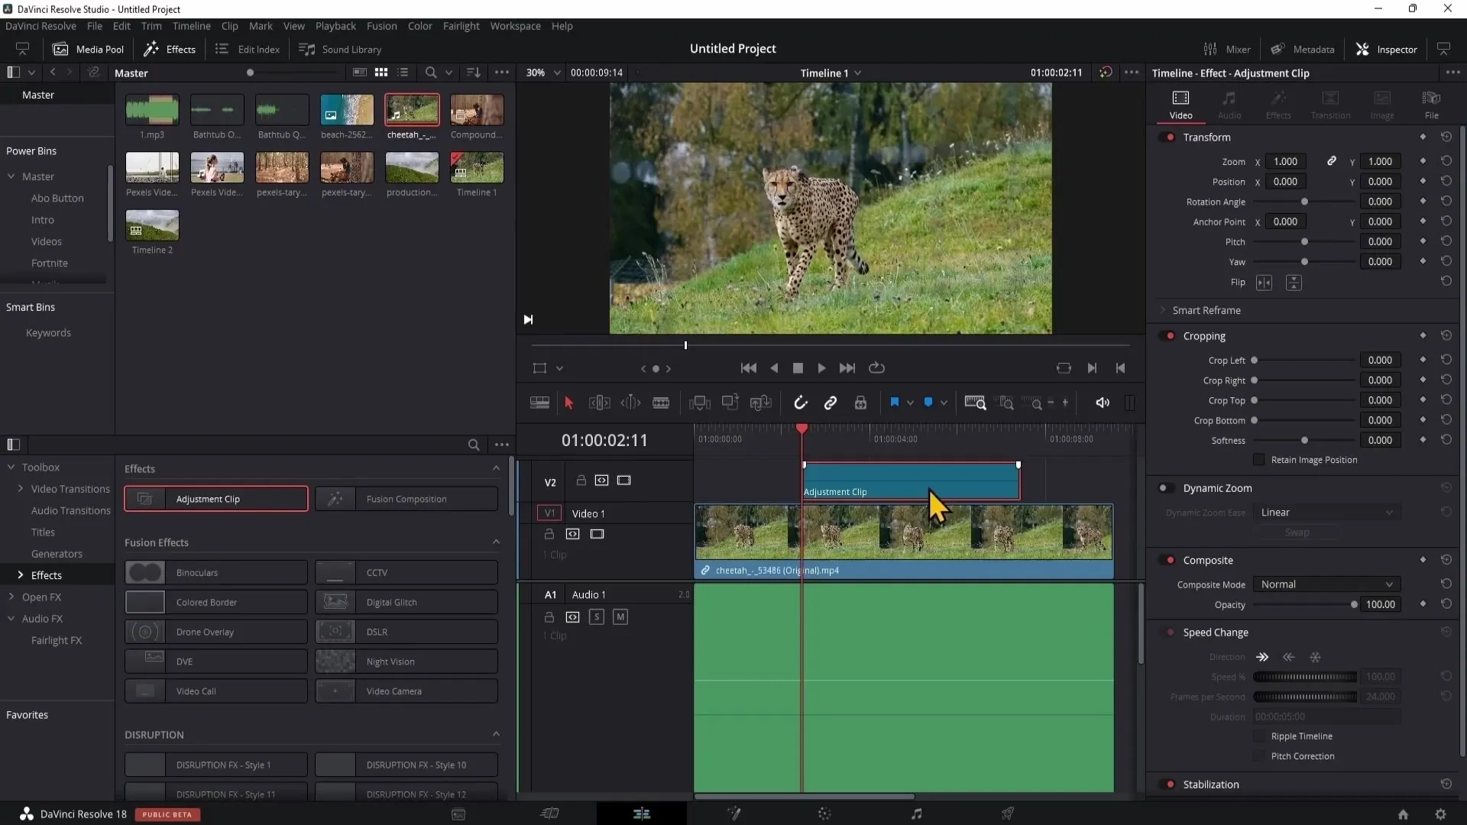
Task: Click the Fusion Composition icon
Action: tap(335, 499)
